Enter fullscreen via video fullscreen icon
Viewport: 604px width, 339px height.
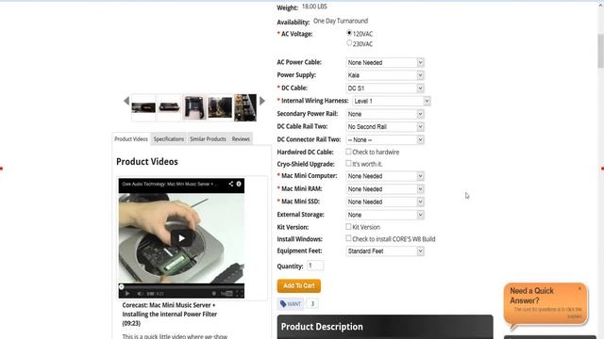pos(239,293)
